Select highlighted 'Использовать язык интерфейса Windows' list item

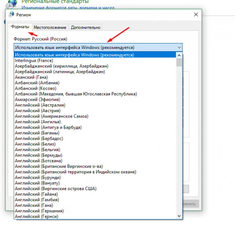pyautogui.click(x=95, y=55)
